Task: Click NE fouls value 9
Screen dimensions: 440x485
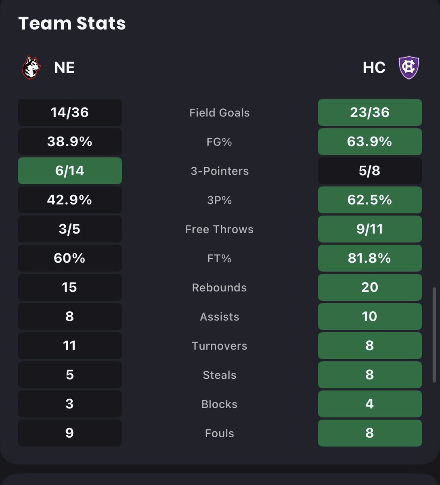Action: pyautogui.click(x=70, y=432)
